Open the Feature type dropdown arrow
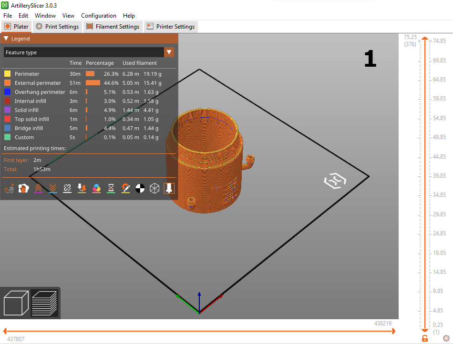453x344 pixels. [169, 52]
